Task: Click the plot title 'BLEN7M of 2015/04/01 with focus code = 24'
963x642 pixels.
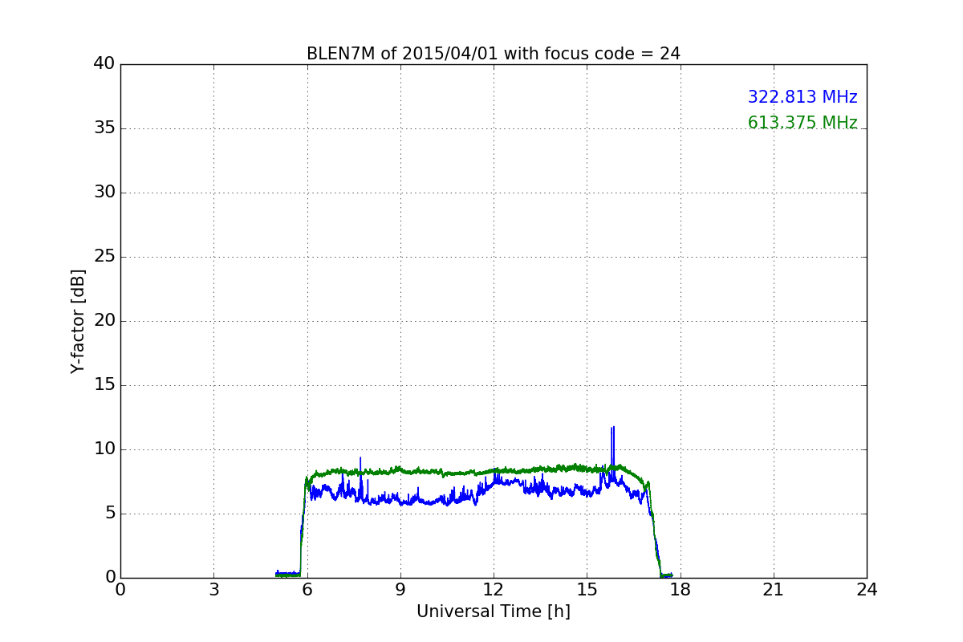Action: [x=494, y=54]
